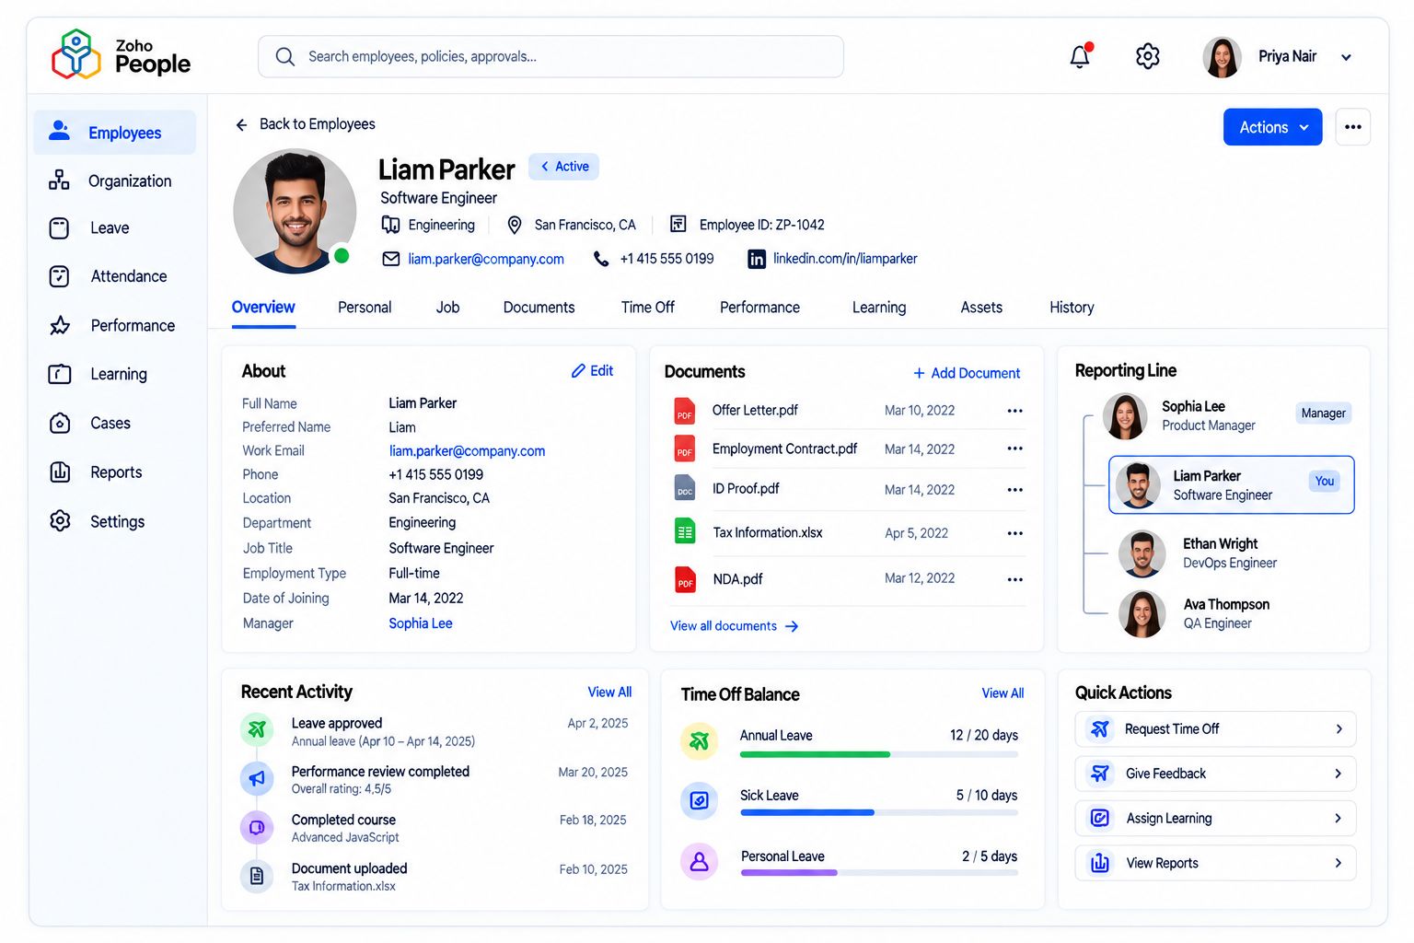View all Recent Activity

[x=609, y=693]
